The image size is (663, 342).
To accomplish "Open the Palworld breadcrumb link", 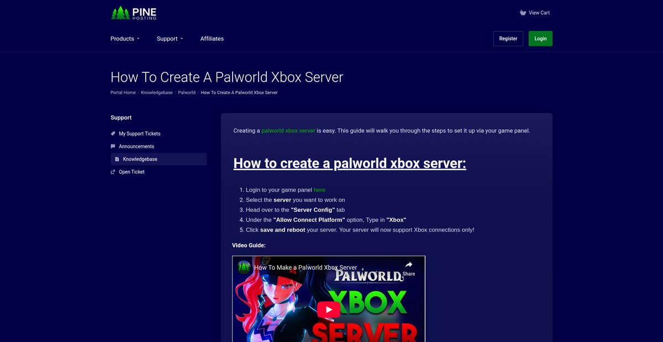I will [187, 93].
